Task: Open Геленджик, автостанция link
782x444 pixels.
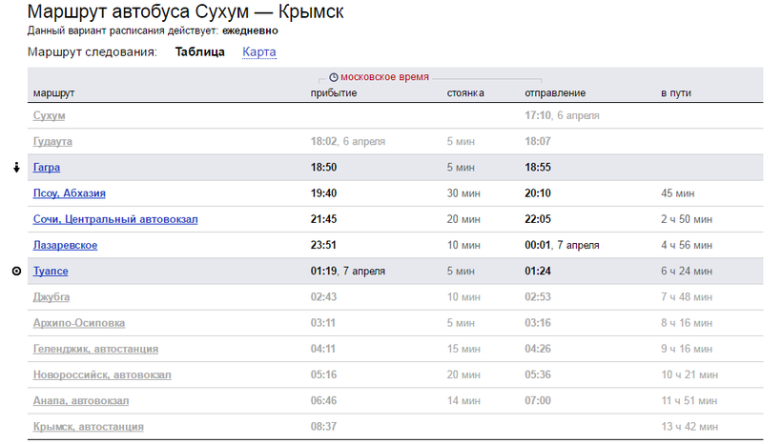Action: 95,349
